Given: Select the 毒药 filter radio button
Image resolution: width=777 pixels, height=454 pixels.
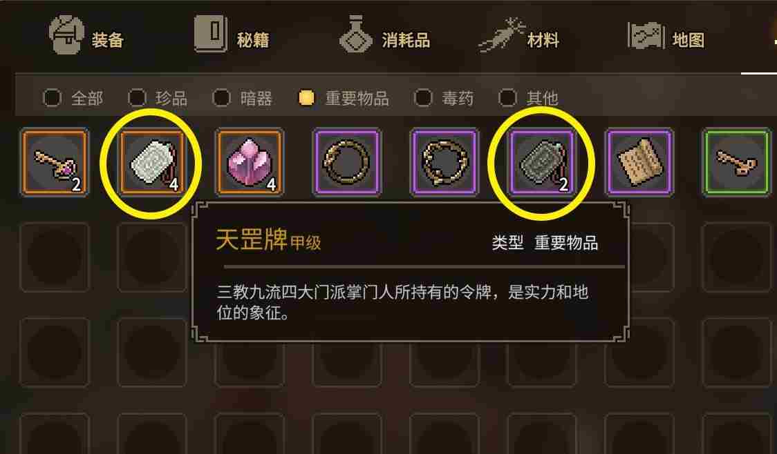Looking at the screenshot, I should coord(423,98).
